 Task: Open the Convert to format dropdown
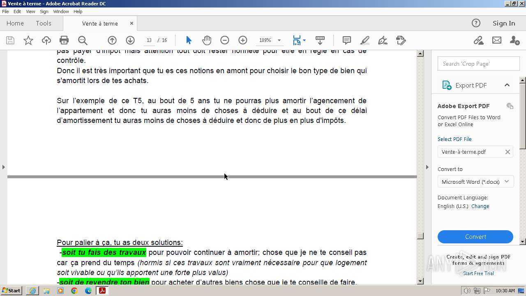click(x=475, y=182)
